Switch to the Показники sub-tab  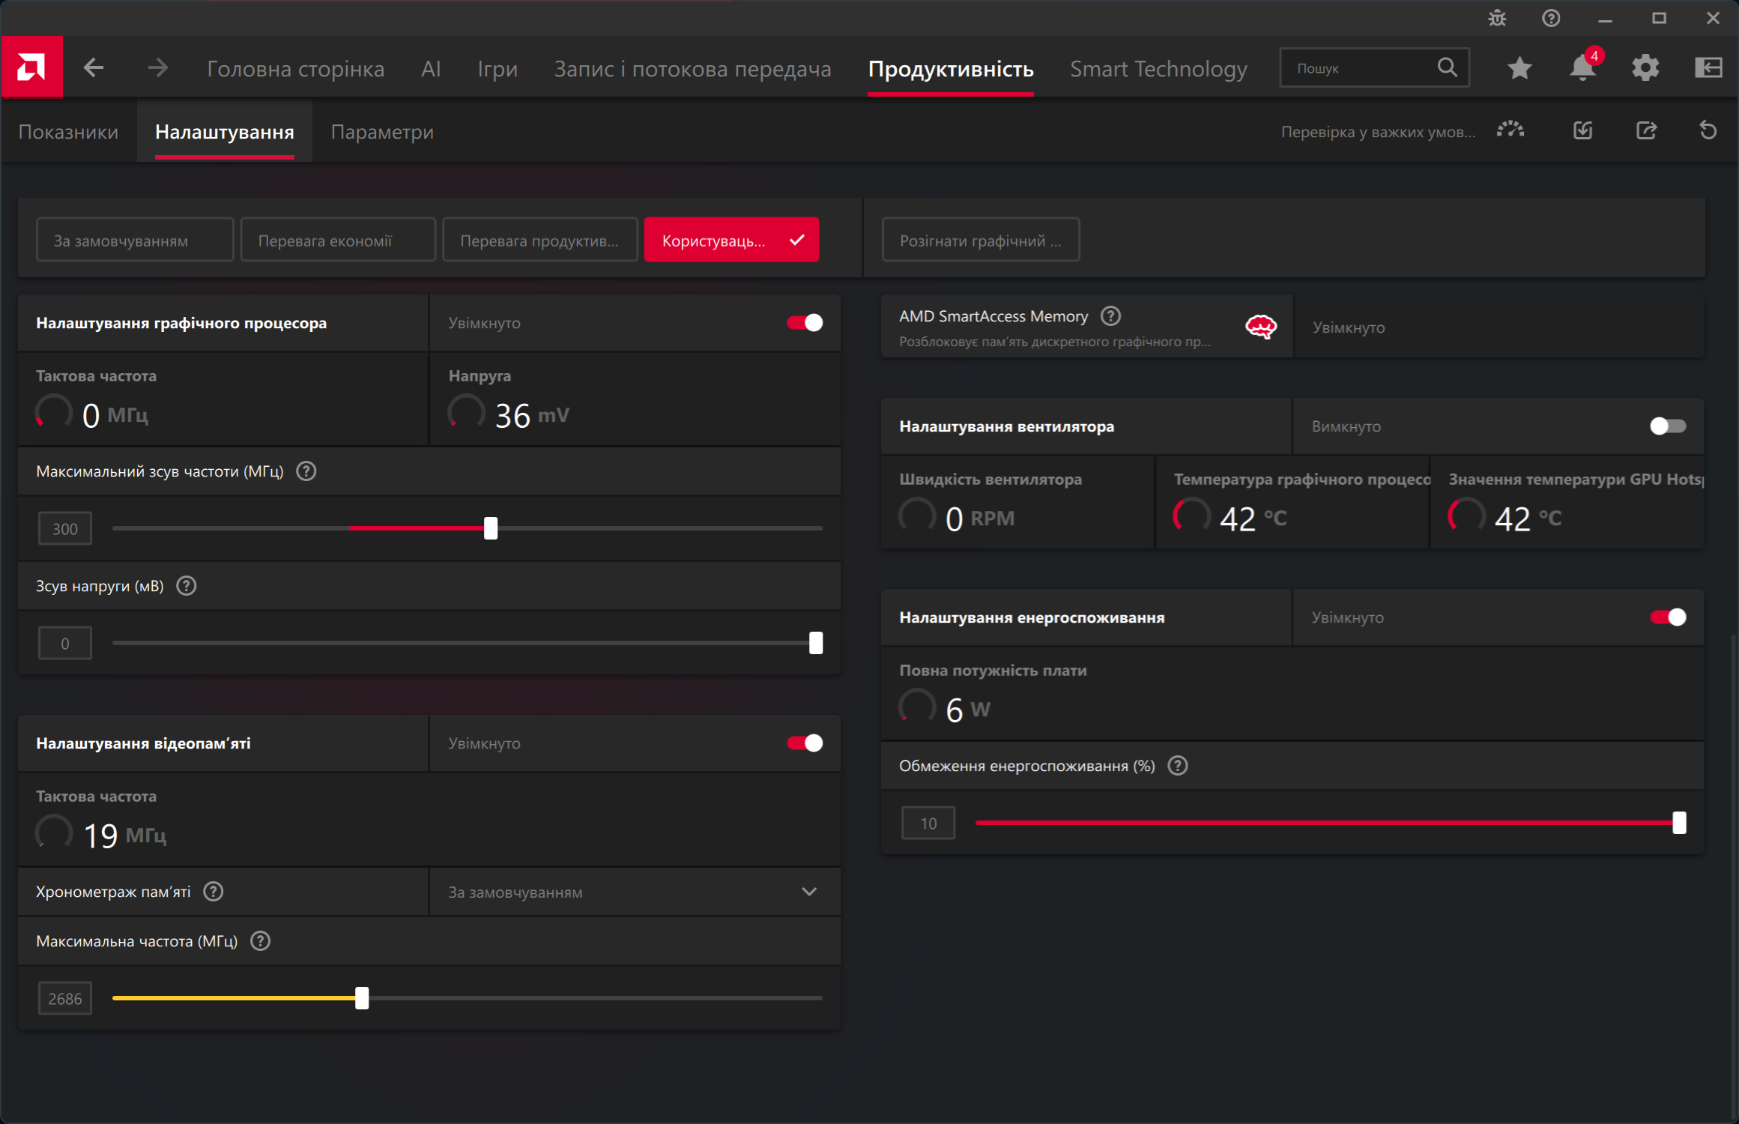68,132
